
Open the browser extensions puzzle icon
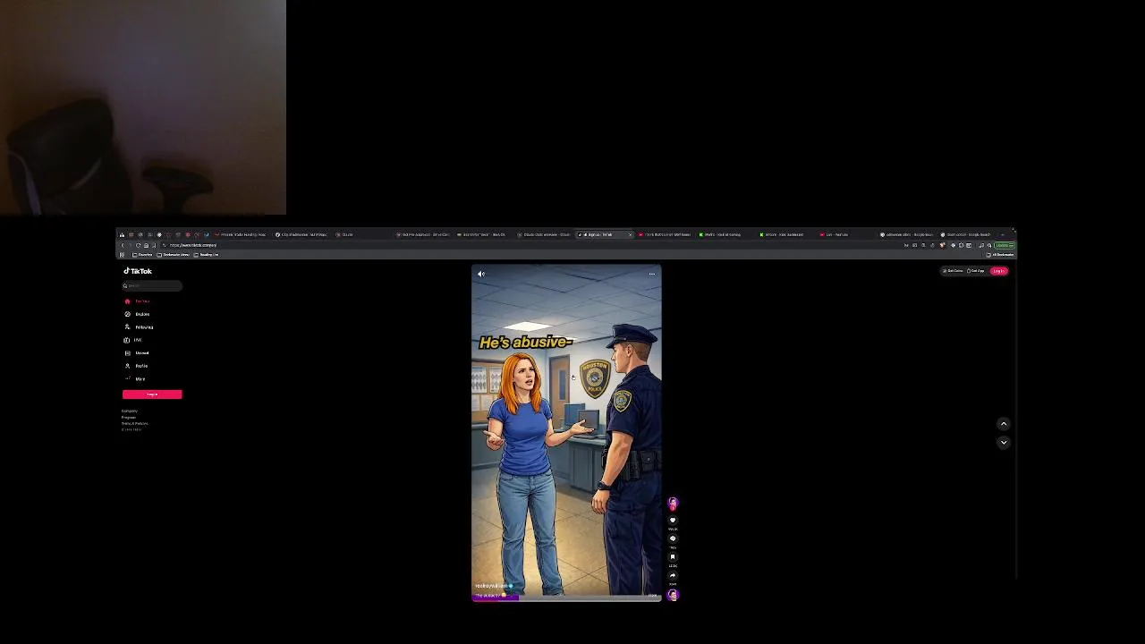coord(961,245)
